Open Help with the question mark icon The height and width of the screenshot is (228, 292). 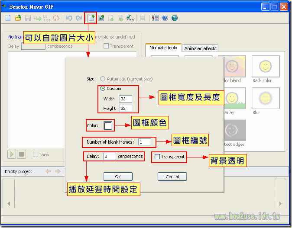(x=165, y=18)
